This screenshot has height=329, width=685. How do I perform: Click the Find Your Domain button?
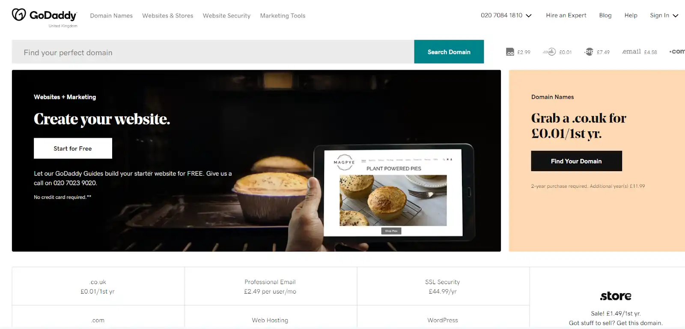pyautogui.click(x=576, y=161)
